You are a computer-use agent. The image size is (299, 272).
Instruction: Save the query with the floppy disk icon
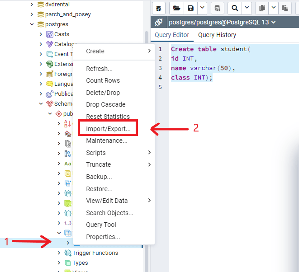(190, 8)
